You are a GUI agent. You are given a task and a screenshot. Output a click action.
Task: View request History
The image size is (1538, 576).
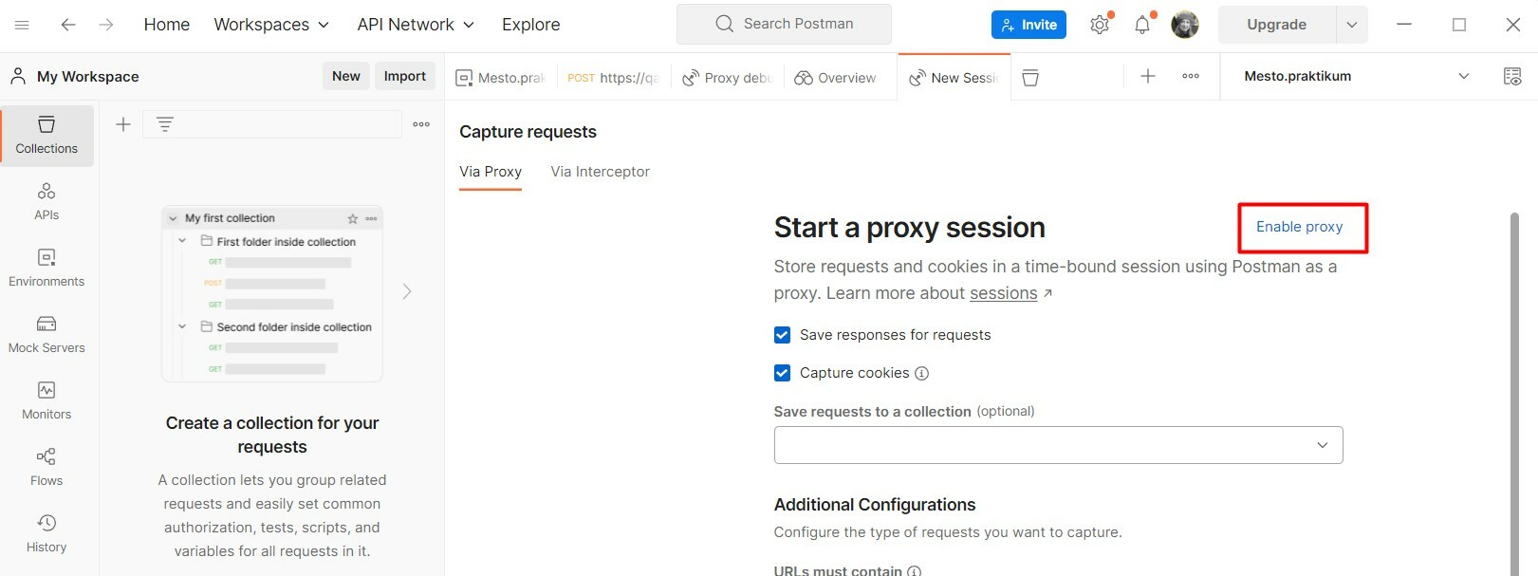point(46,534)
